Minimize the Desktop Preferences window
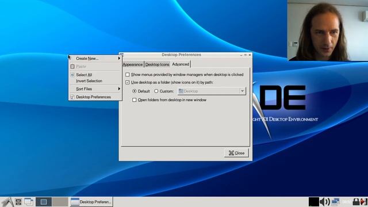Viewport: 368px width, 207px height. pos(241,55)
